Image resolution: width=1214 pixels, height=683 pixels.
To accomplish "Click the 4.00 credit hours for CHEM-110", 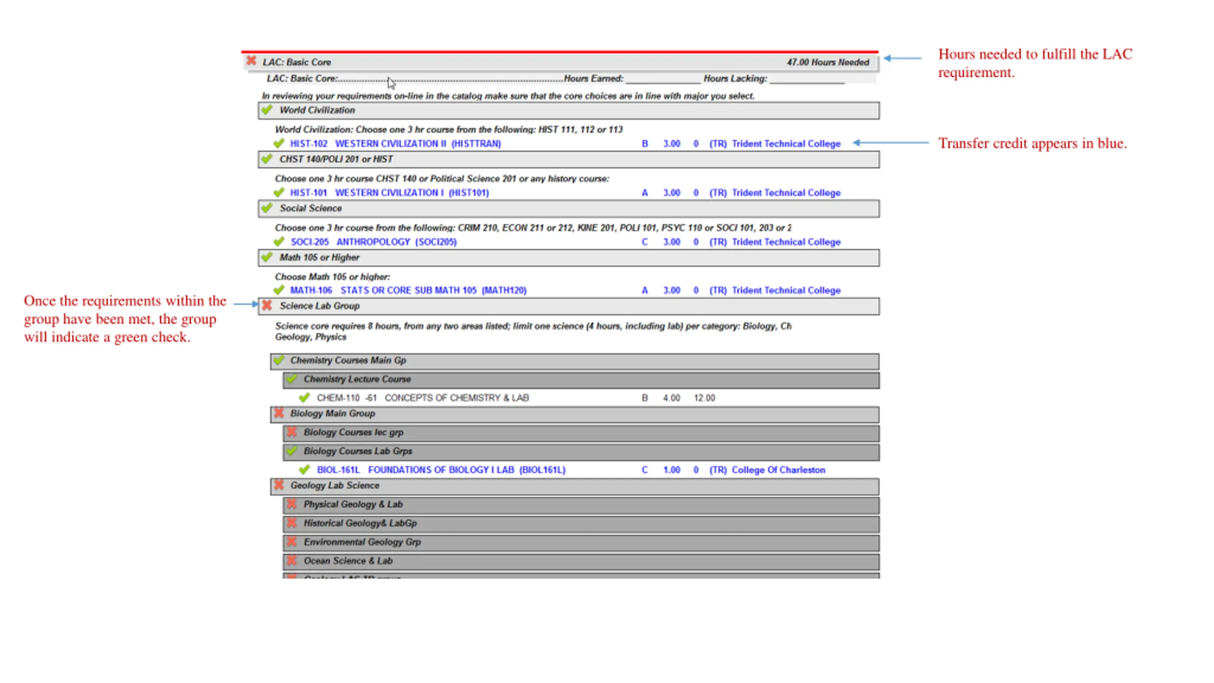I will point(671,398).
